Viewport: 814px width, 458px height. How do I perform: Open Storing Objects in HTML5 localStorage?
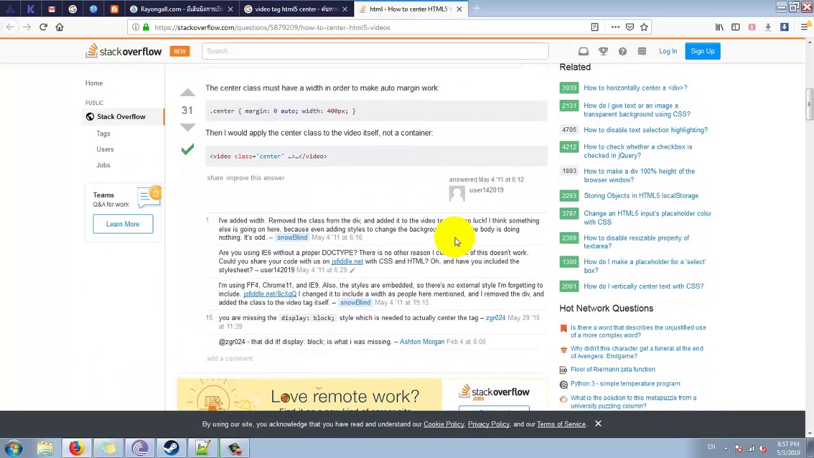(641, 196)
